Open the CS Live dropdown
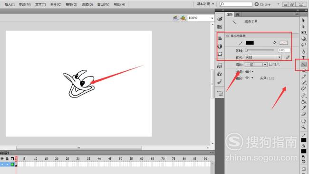This screenshot has width=309, height=174. click(x=279, y=4)
